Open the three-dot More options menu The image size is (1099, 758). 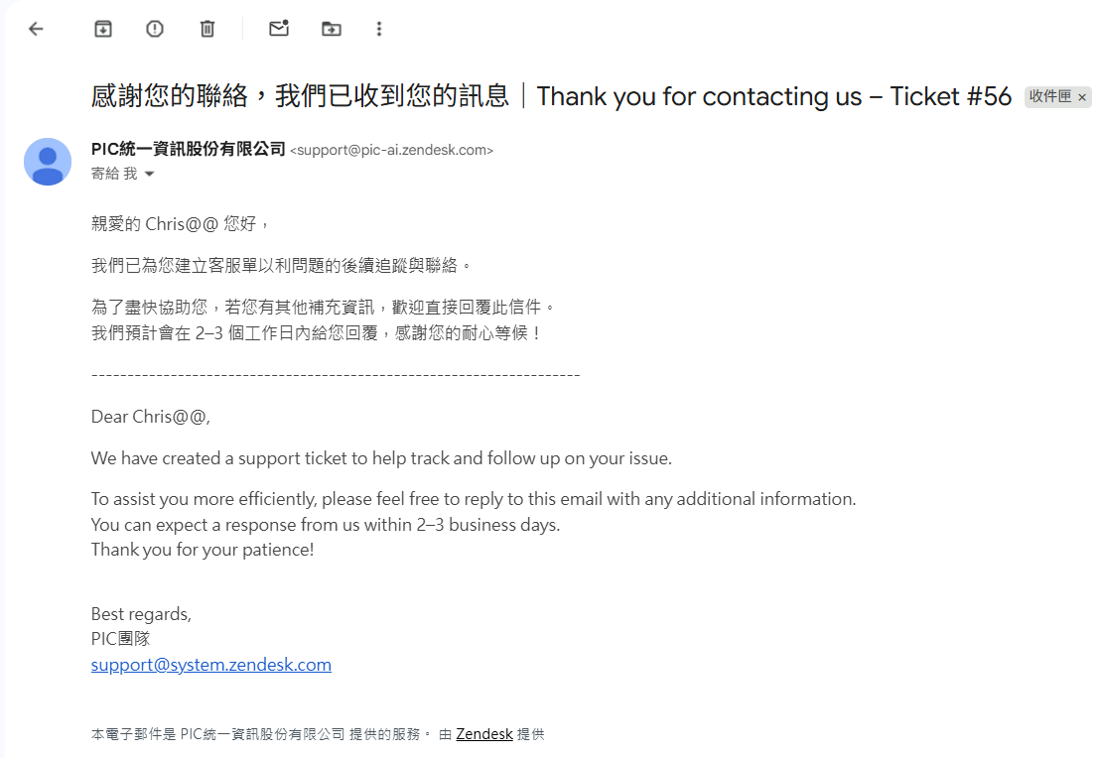click(379, 29)
